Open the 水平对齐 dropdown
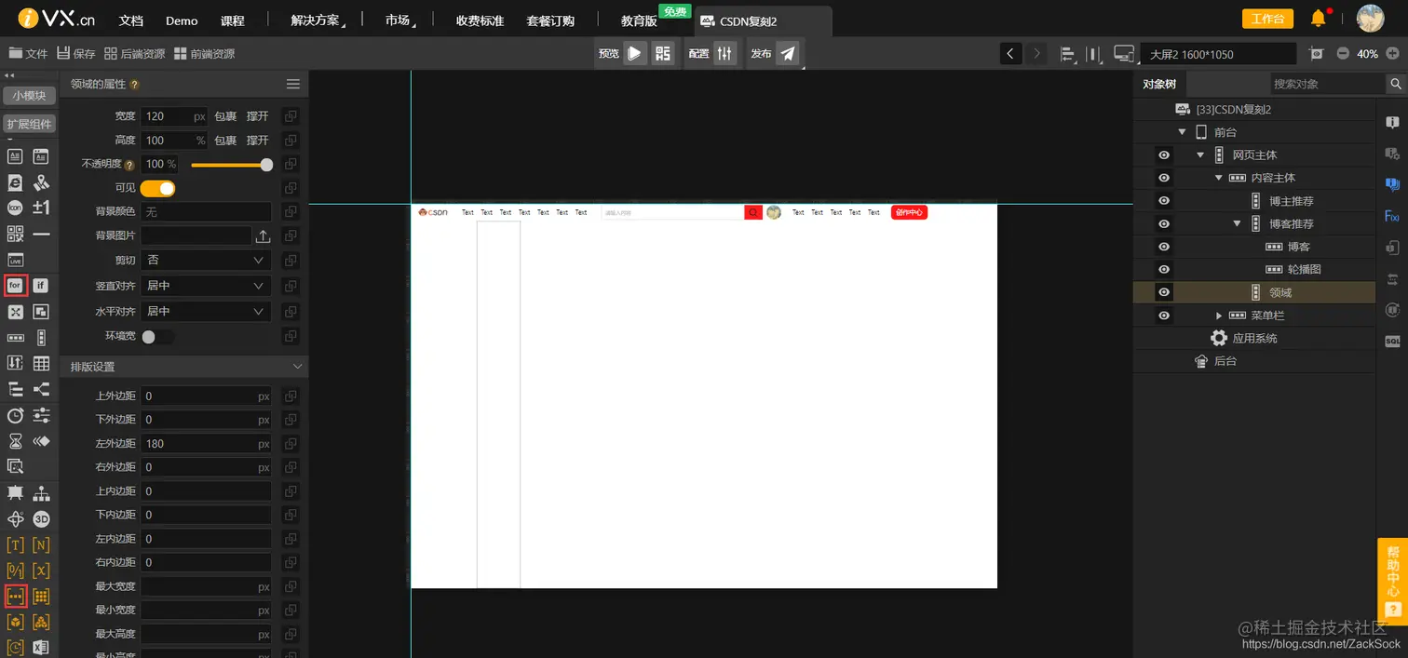Viewport: 1408px width, 658px height. tap(206, 311)
